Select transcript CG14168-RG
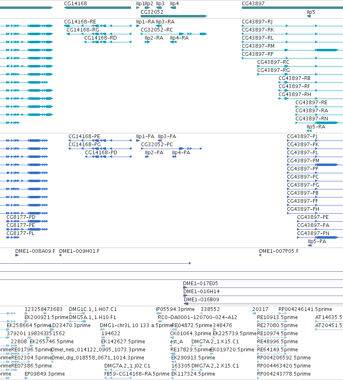This screenshot has width=343, height=380. click(99, 34)
